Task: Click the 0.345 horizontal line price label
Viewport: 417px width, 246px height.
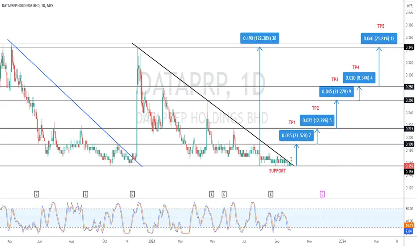Action: pyautogui.click(x=409, y=47)
